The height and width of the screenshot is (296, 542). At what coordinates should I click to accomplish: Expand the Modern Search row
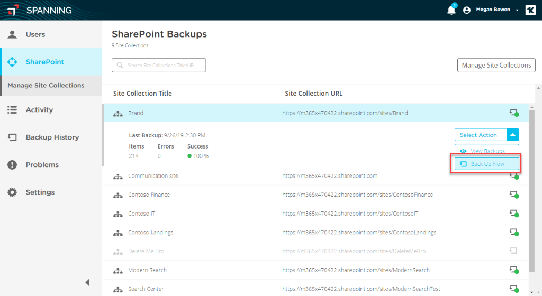pyautogui.click(x=315, y=270)
